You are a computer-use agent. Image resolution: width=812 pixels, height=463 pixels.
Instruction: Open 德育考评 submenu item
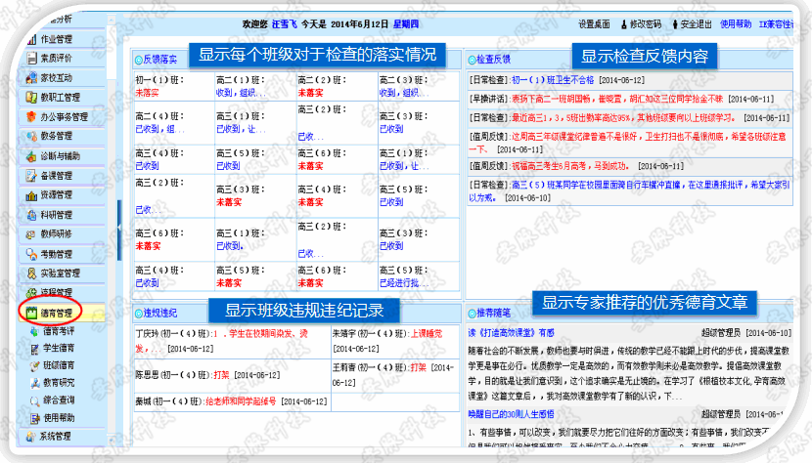click(59, 332)
